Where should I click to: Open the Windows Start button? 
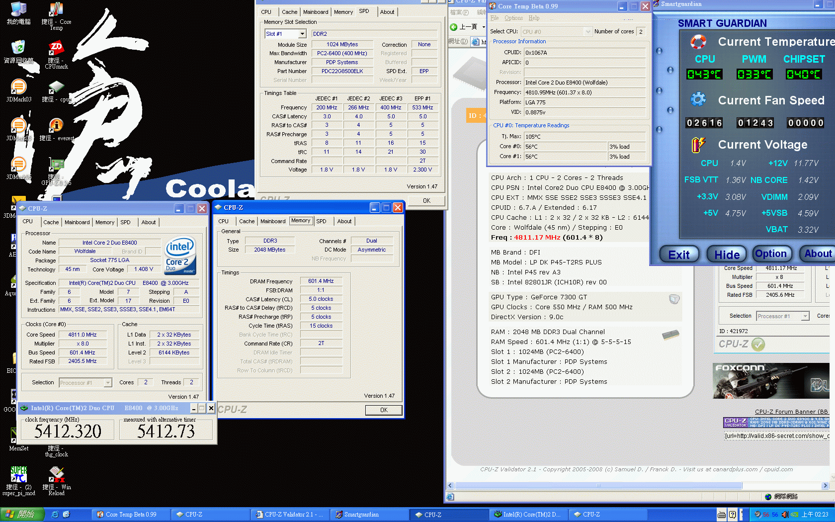click(22, 515)
